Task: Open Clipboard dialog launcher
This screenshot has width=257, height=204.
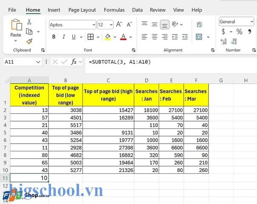Action: [43, 50]
